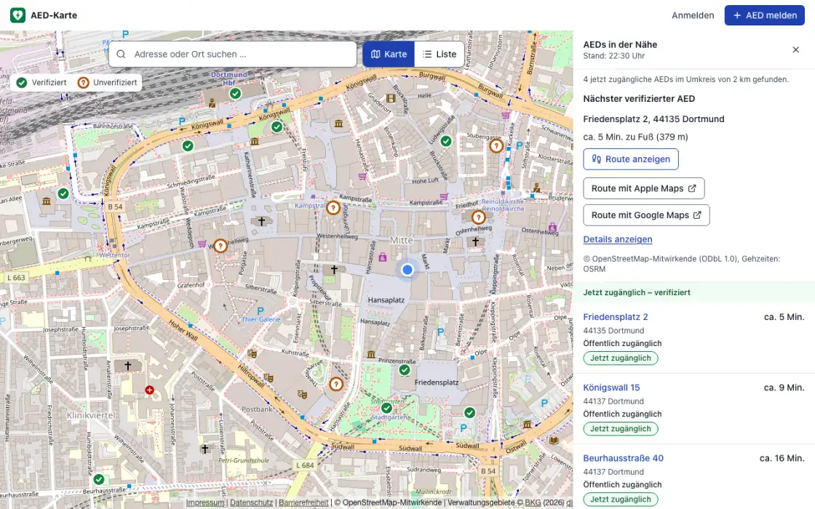Switch to the Karte view
Screen dimensions: 815x509
tap(389, 54)
